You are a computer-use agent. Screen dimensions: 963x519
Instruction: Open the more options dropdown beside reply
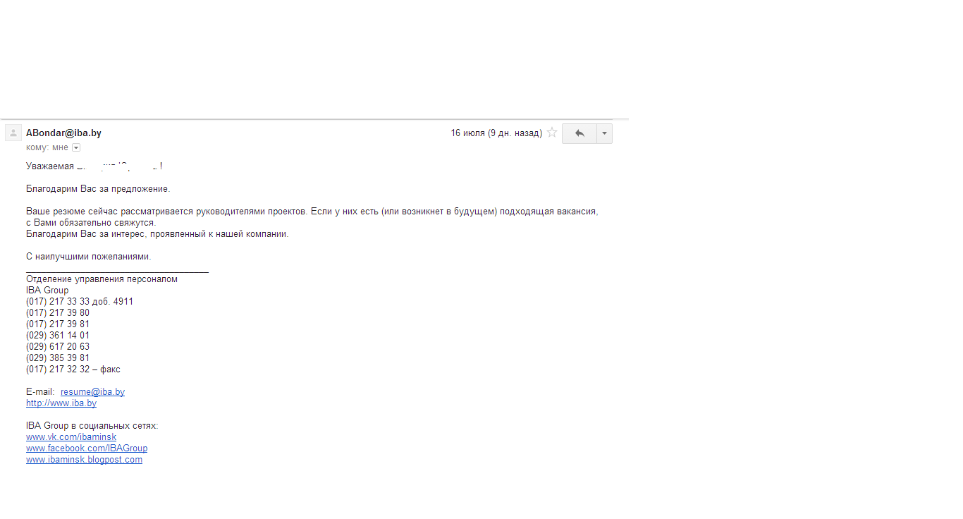[x=604, y=133]
